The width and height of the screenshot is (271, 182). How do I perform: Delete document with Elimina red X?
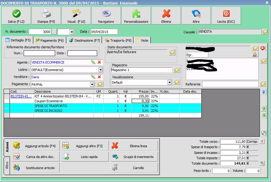[x=166, y=16]
